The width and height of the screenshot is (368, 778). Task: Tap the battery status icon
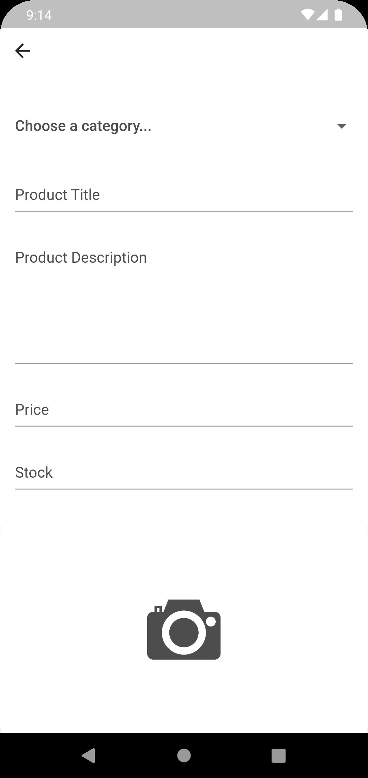click(338, 15)
